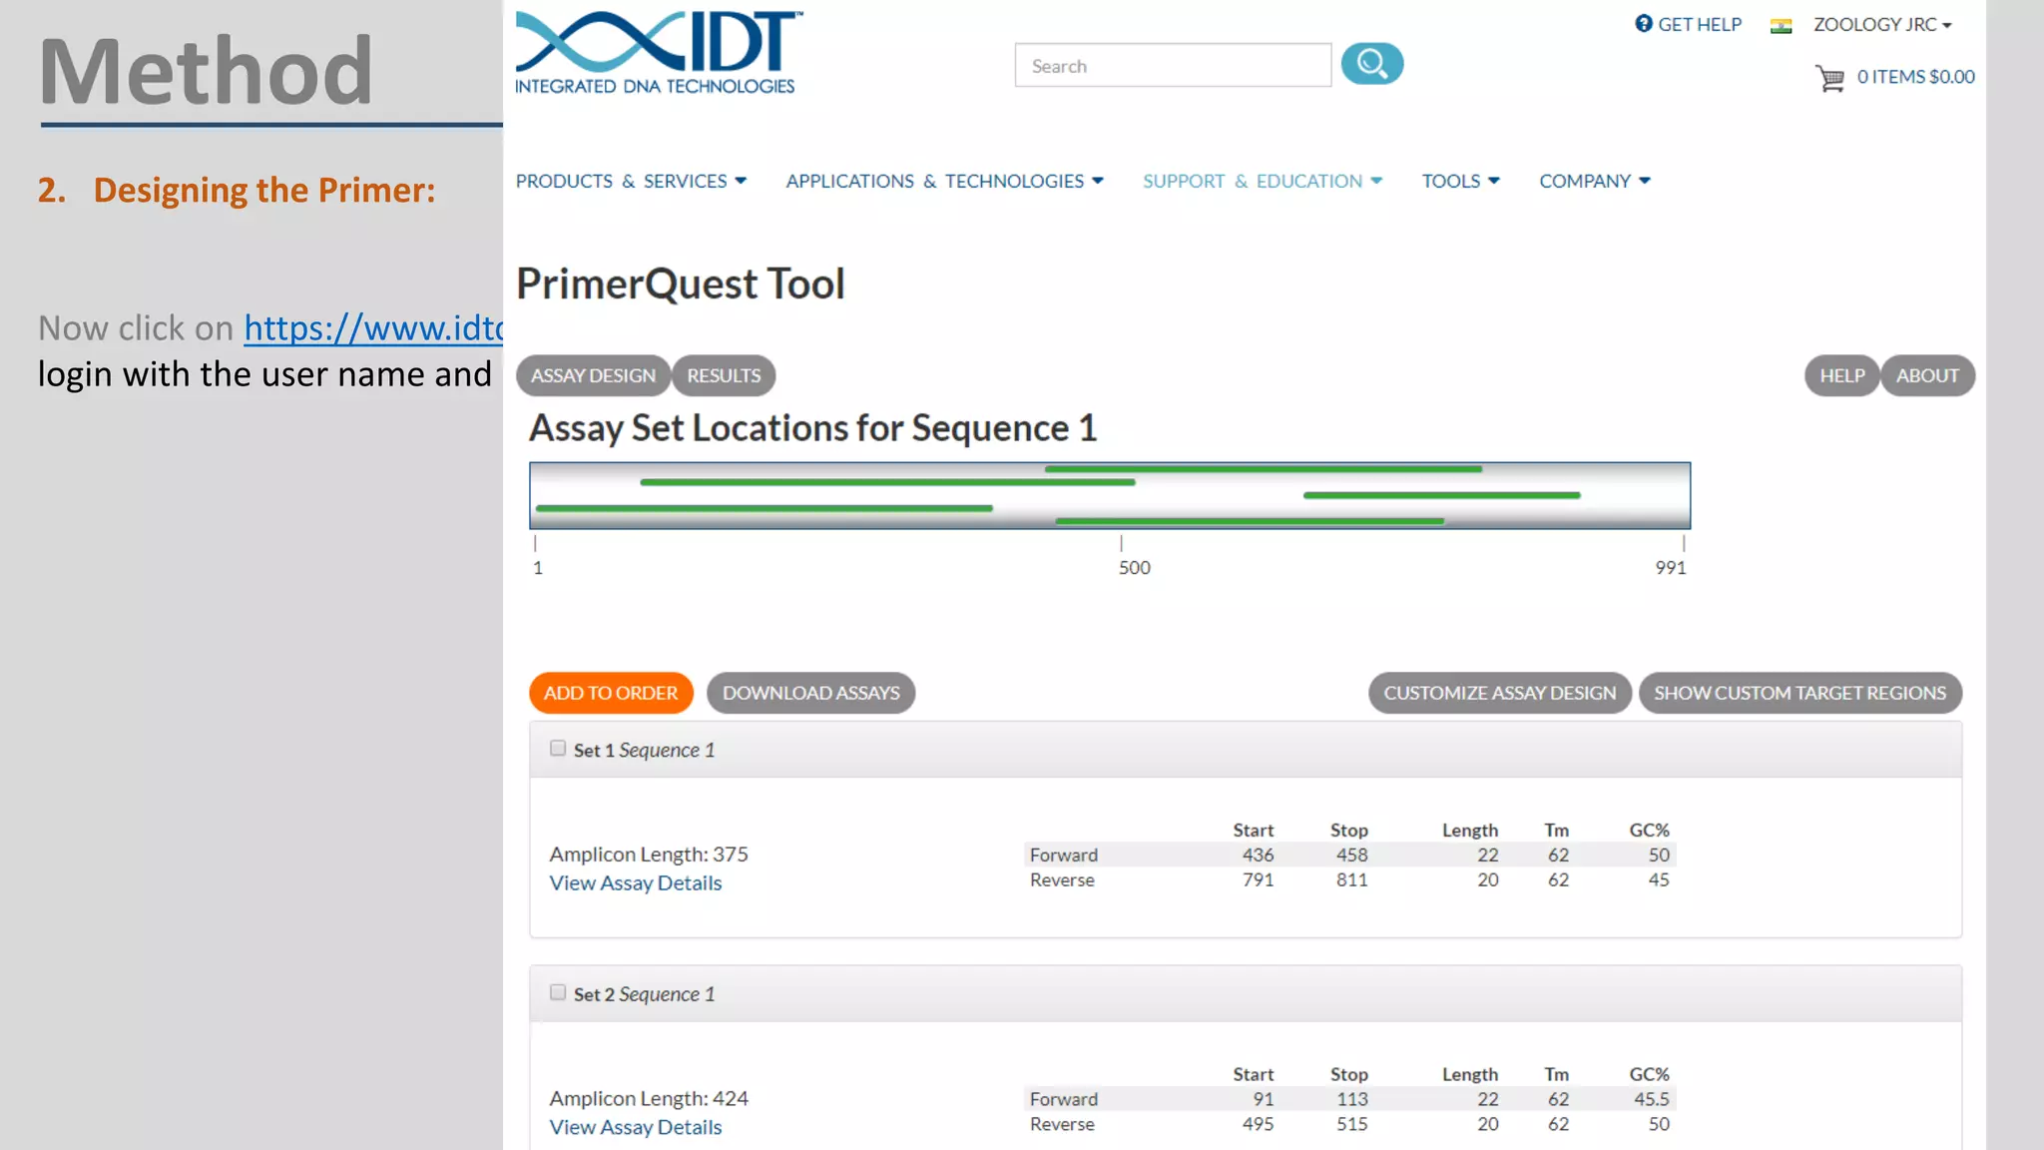Click Show Custom Target Regions button
Screen dimensions: 2044x1150
[x=1799, y=693]
